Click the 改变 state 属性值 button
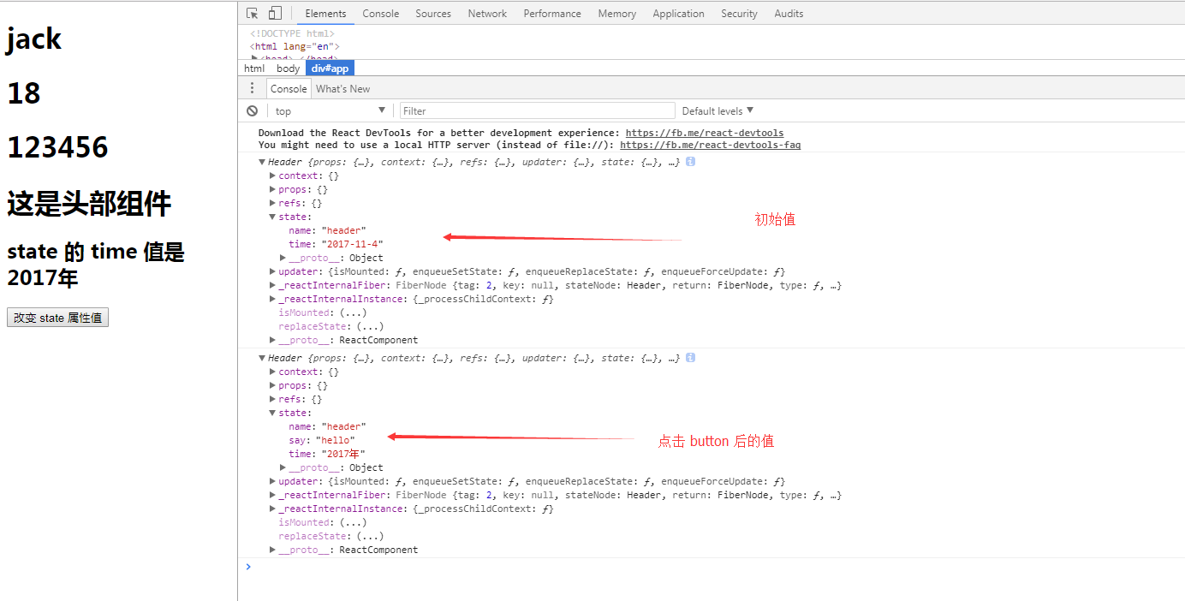 click(57, 318)
